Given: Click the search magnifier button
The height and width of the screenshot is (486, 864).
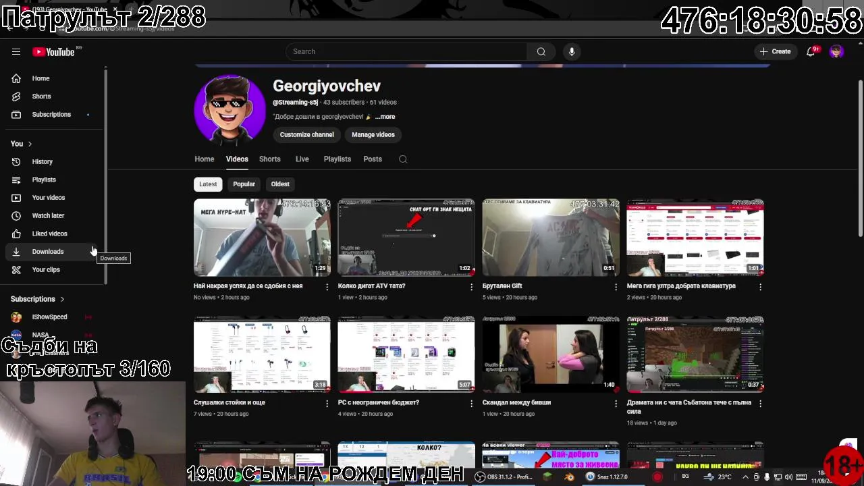Looking at the screenshot, I should click(541, 51).
